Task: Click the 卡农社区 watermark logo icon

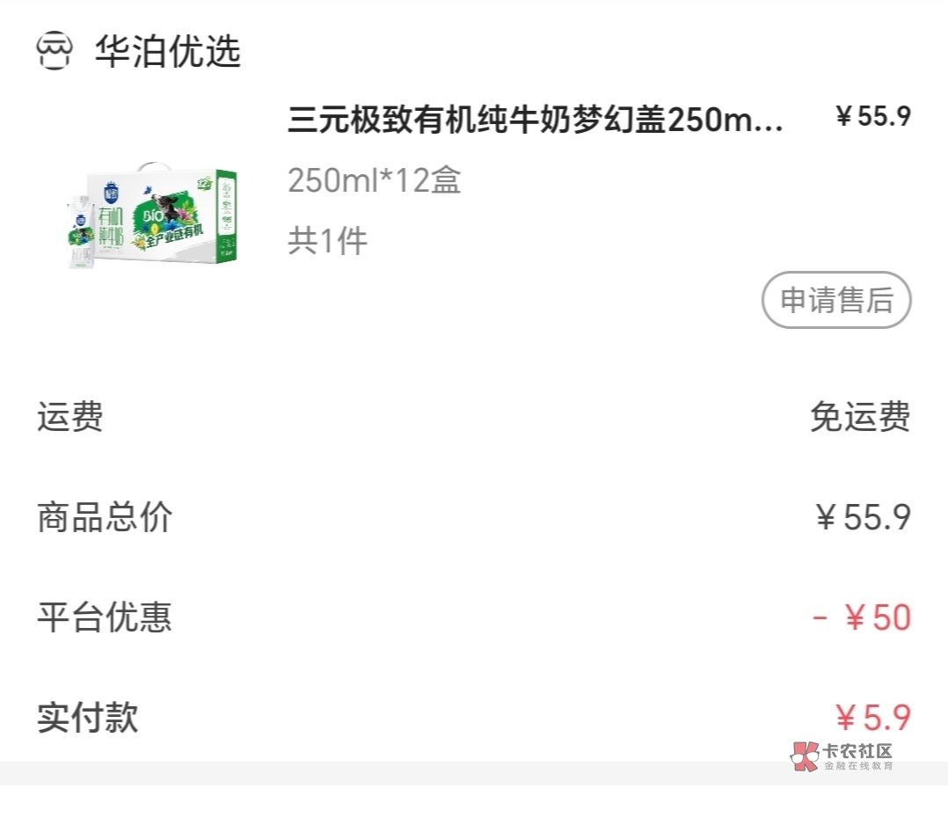Action: (805, 756)
